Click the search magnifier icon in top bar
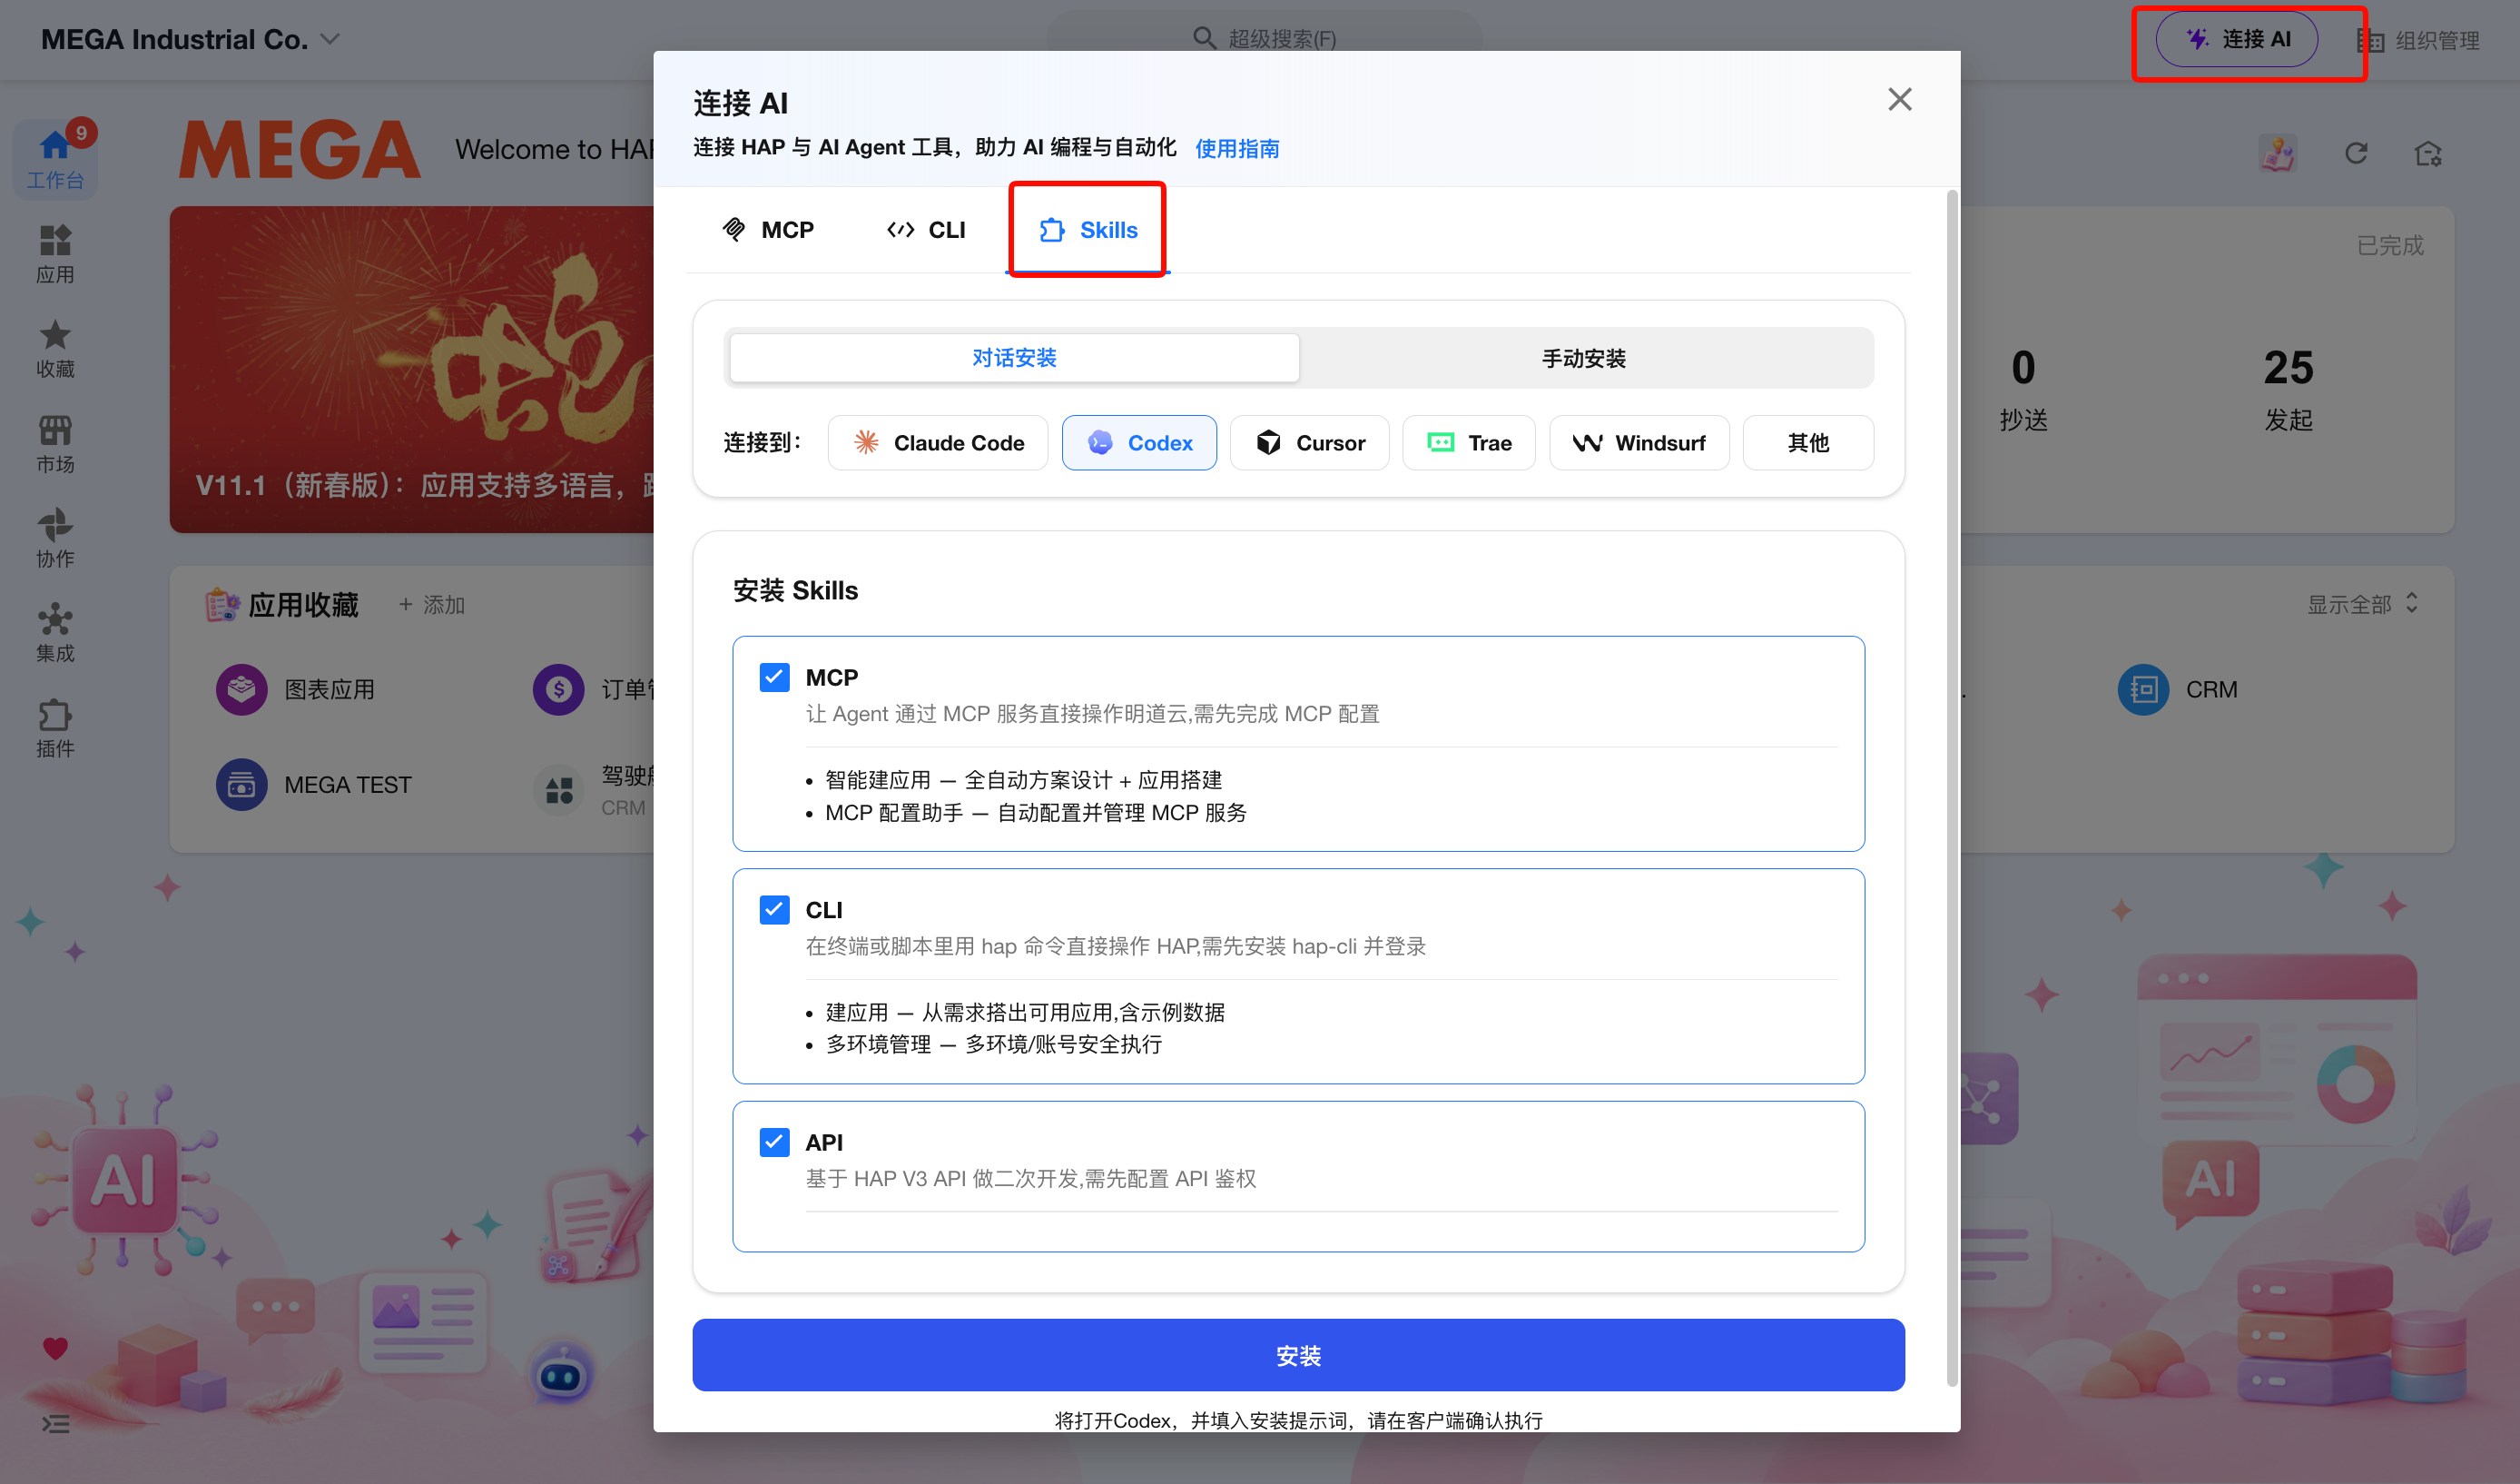This screenshot has width=2520, height=1484. coord(1204,38)
